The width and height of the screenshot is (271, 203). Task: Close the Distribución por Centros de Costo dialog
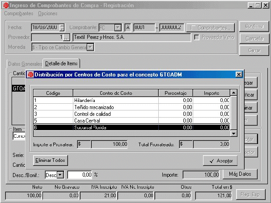239,74
